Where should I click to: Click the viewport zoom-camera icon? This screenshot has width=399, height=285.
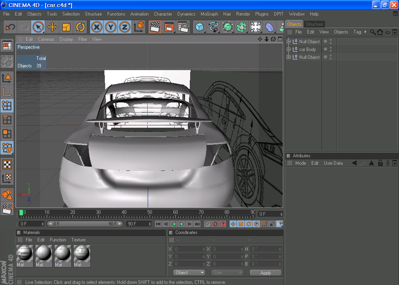tap(267, 39)
